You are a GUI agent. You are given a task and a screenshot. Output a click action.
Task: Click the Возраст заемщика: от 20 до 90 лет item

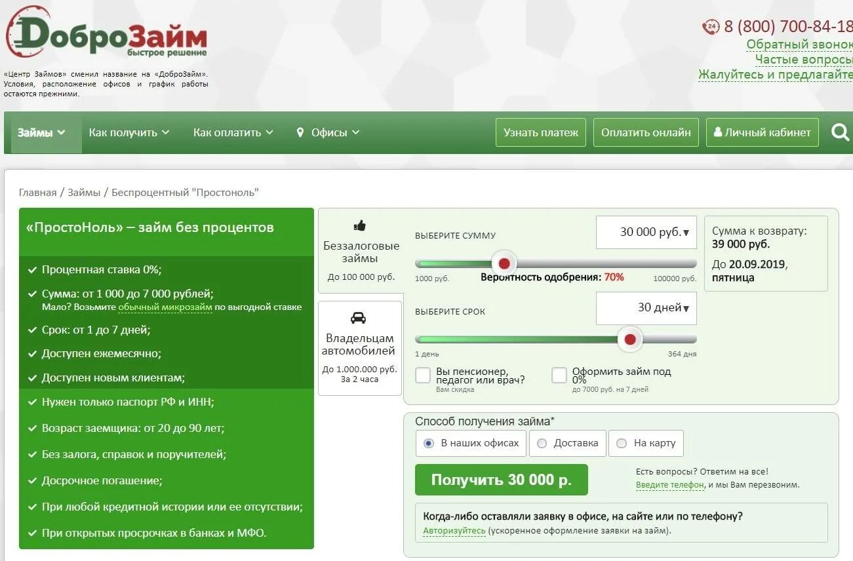133,428
